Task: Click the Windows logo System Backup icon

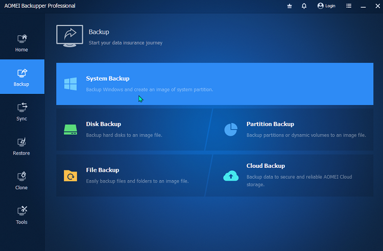Action: pos(70,84)
